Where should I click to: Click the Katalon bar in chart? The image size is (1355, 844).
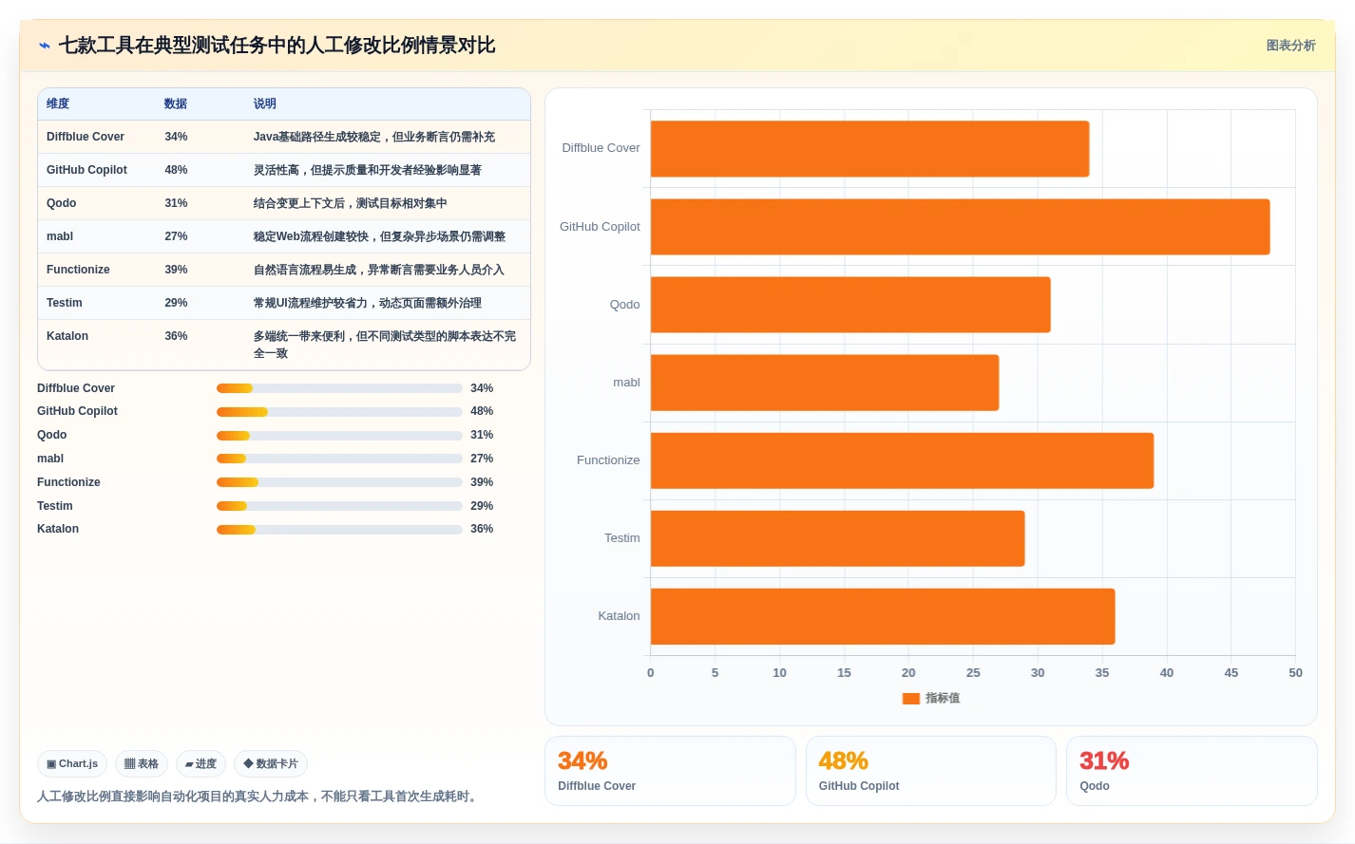883,616
